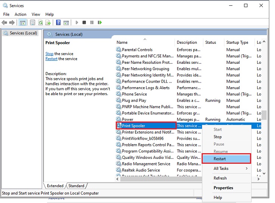Choose Refresh in the context menu
275x203 pixels.
tap(227, 178)
